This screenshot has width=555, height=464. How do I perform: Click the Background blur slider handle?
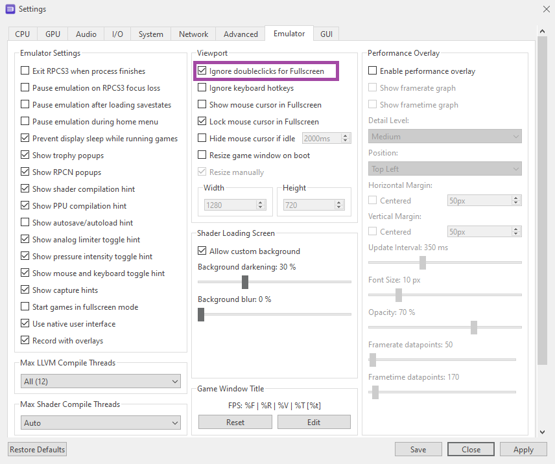coord(201,314)
